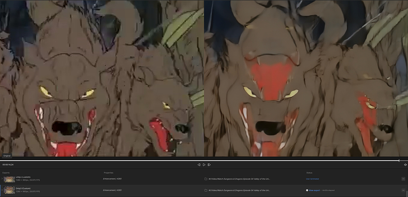Viewport: 408px width, 197px height.
Task: Select thumbnail of user-terminated export
Action: [9, 179]
